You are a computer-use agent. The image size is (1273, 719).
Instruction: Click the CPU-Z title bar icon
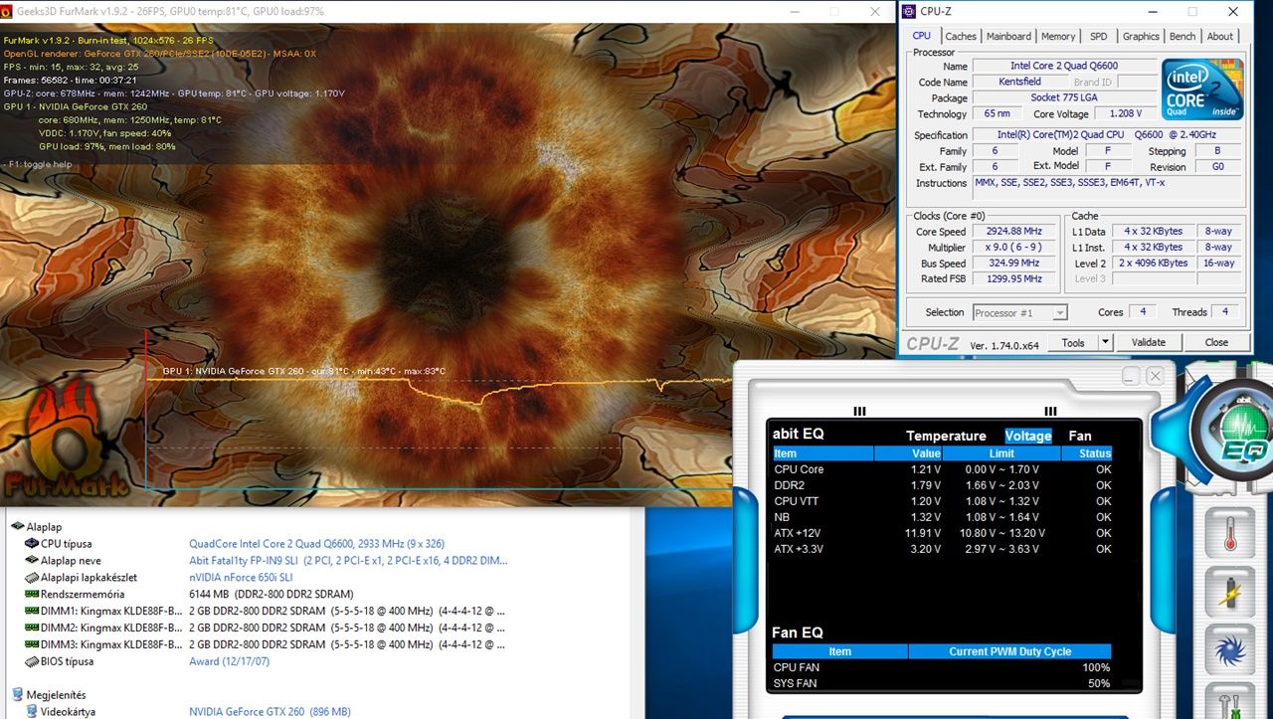[x=908, y=11]
